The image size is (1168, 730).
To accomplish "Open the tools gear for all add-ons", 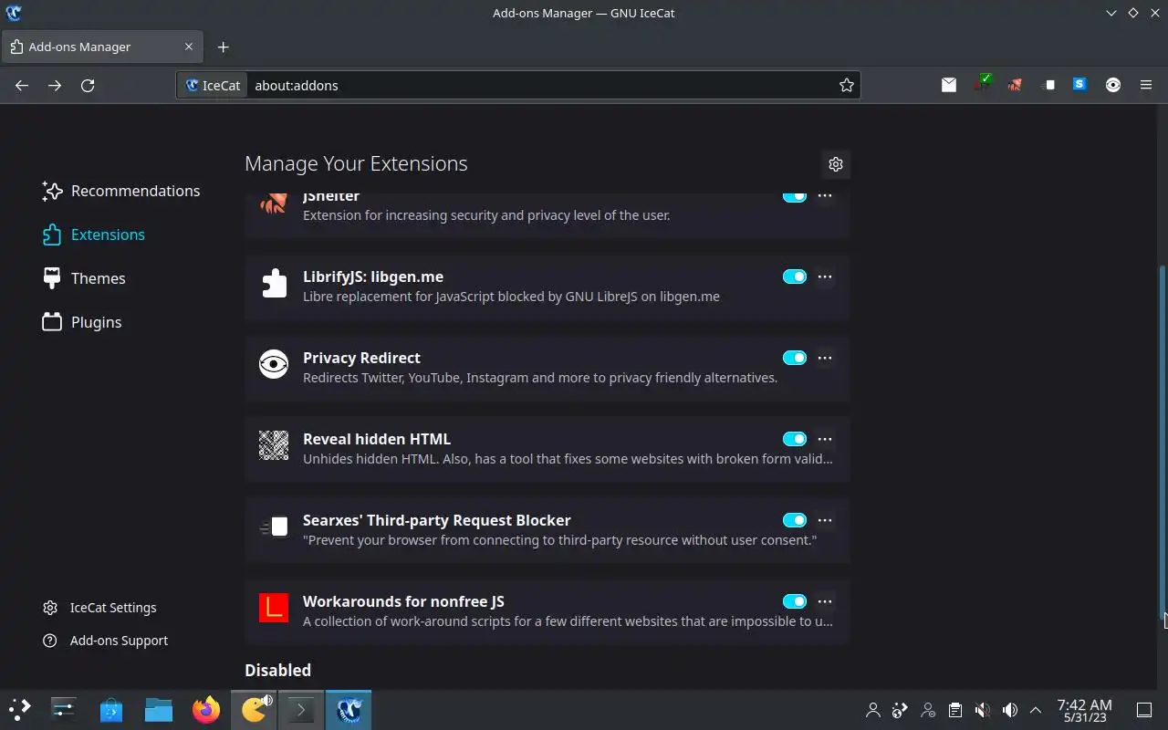I will [836, 164].
